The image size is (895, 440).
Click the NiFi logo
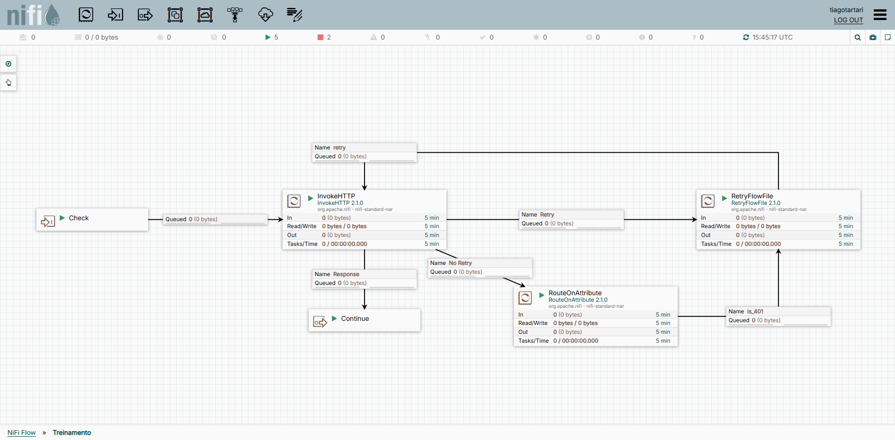point(34,15)
